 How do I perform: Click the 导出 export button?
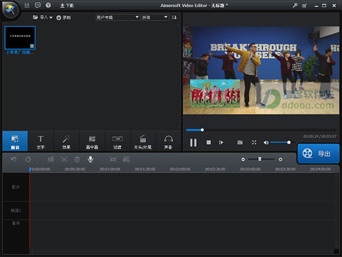click(319, 154)
